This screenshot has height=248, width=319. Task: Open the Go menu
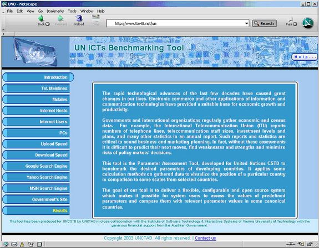pos(40,11)
